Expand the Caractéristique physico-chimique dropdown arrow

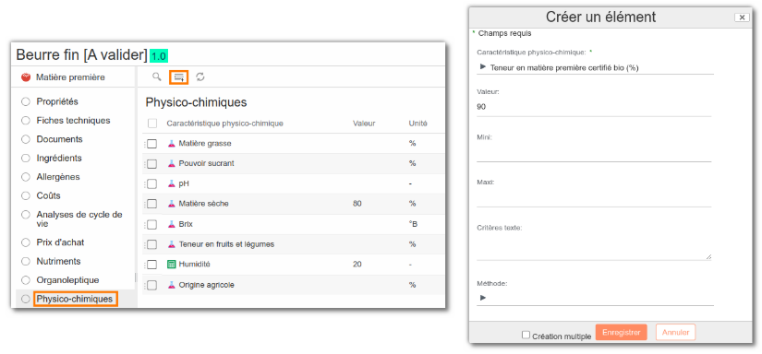tap(482, 67)
